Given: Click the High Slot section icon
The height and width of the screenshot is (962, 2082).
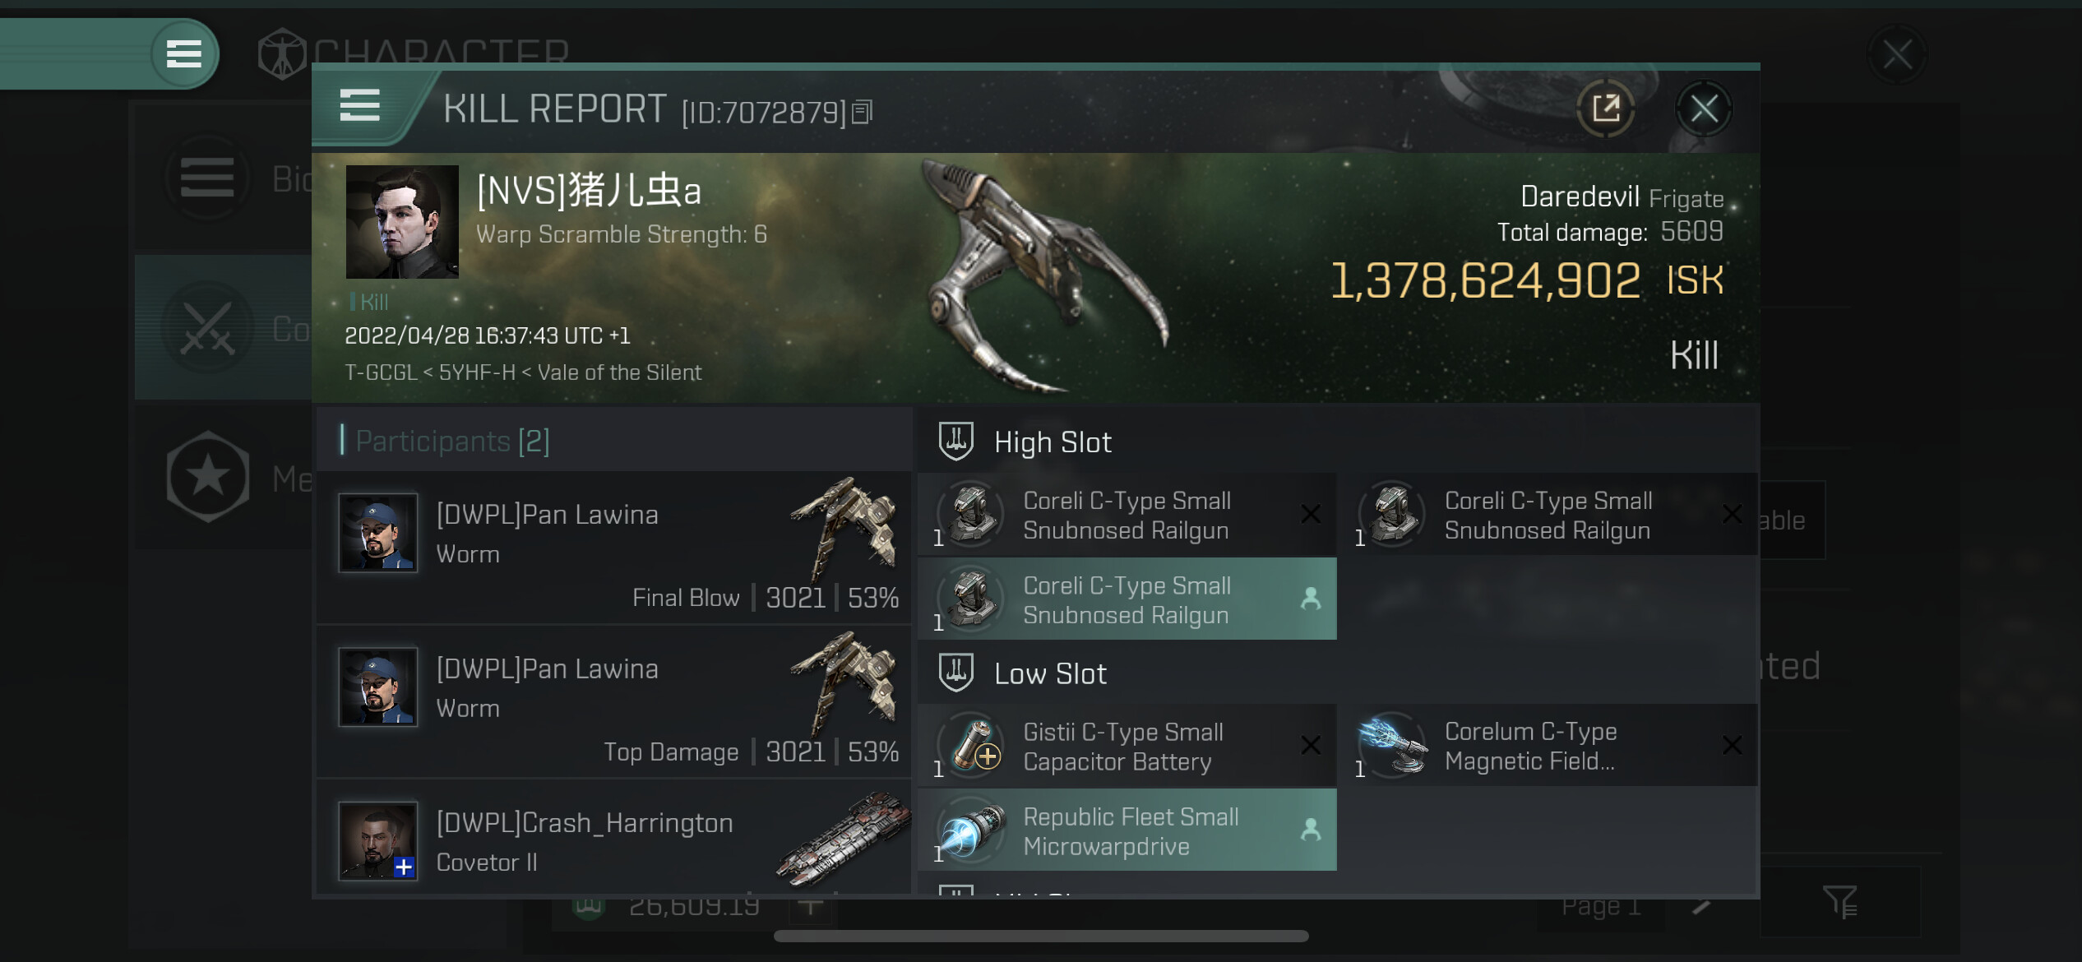Looking at the screenshot, I should pyautogui.click(x=955, y=442).
